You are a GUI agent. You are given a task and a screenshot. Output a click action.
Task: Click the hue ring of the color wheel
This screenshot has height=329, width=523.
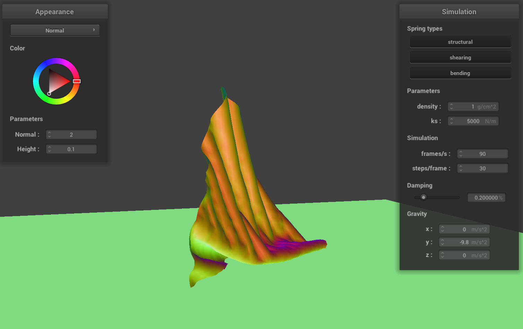56,61
